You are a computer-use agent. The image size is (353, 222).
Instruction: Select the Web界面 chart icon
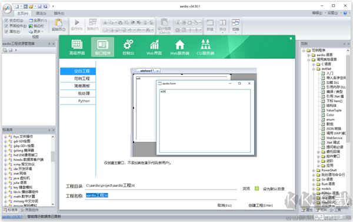154,44
